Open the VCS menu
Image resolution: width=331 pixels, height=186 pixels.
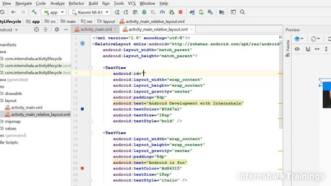pyautogui.click(x=132, y=4)
